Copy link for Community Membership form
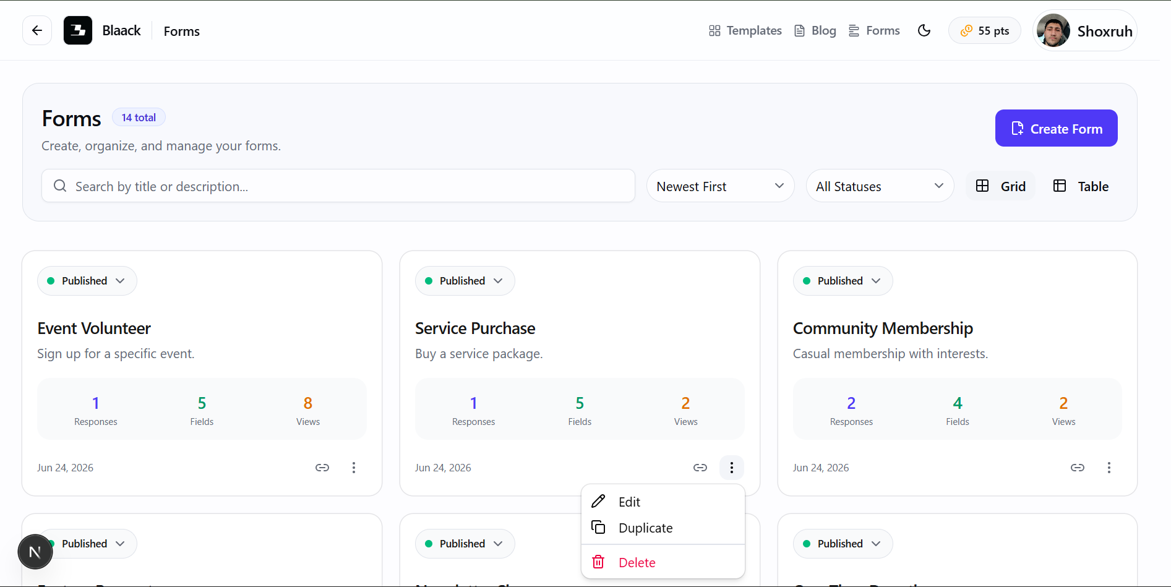This screenshot has height=587, width=1171. pos(1078,468)
